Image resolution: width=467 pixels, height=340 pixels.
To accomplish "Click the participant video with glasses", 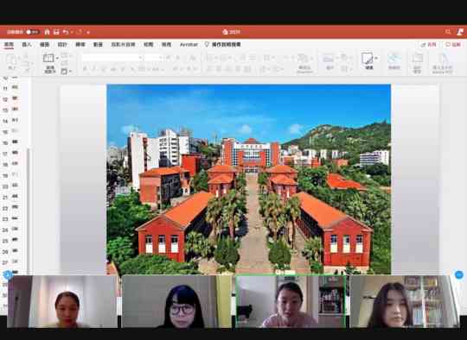I will pyautogui.click(x=176, y=301).
